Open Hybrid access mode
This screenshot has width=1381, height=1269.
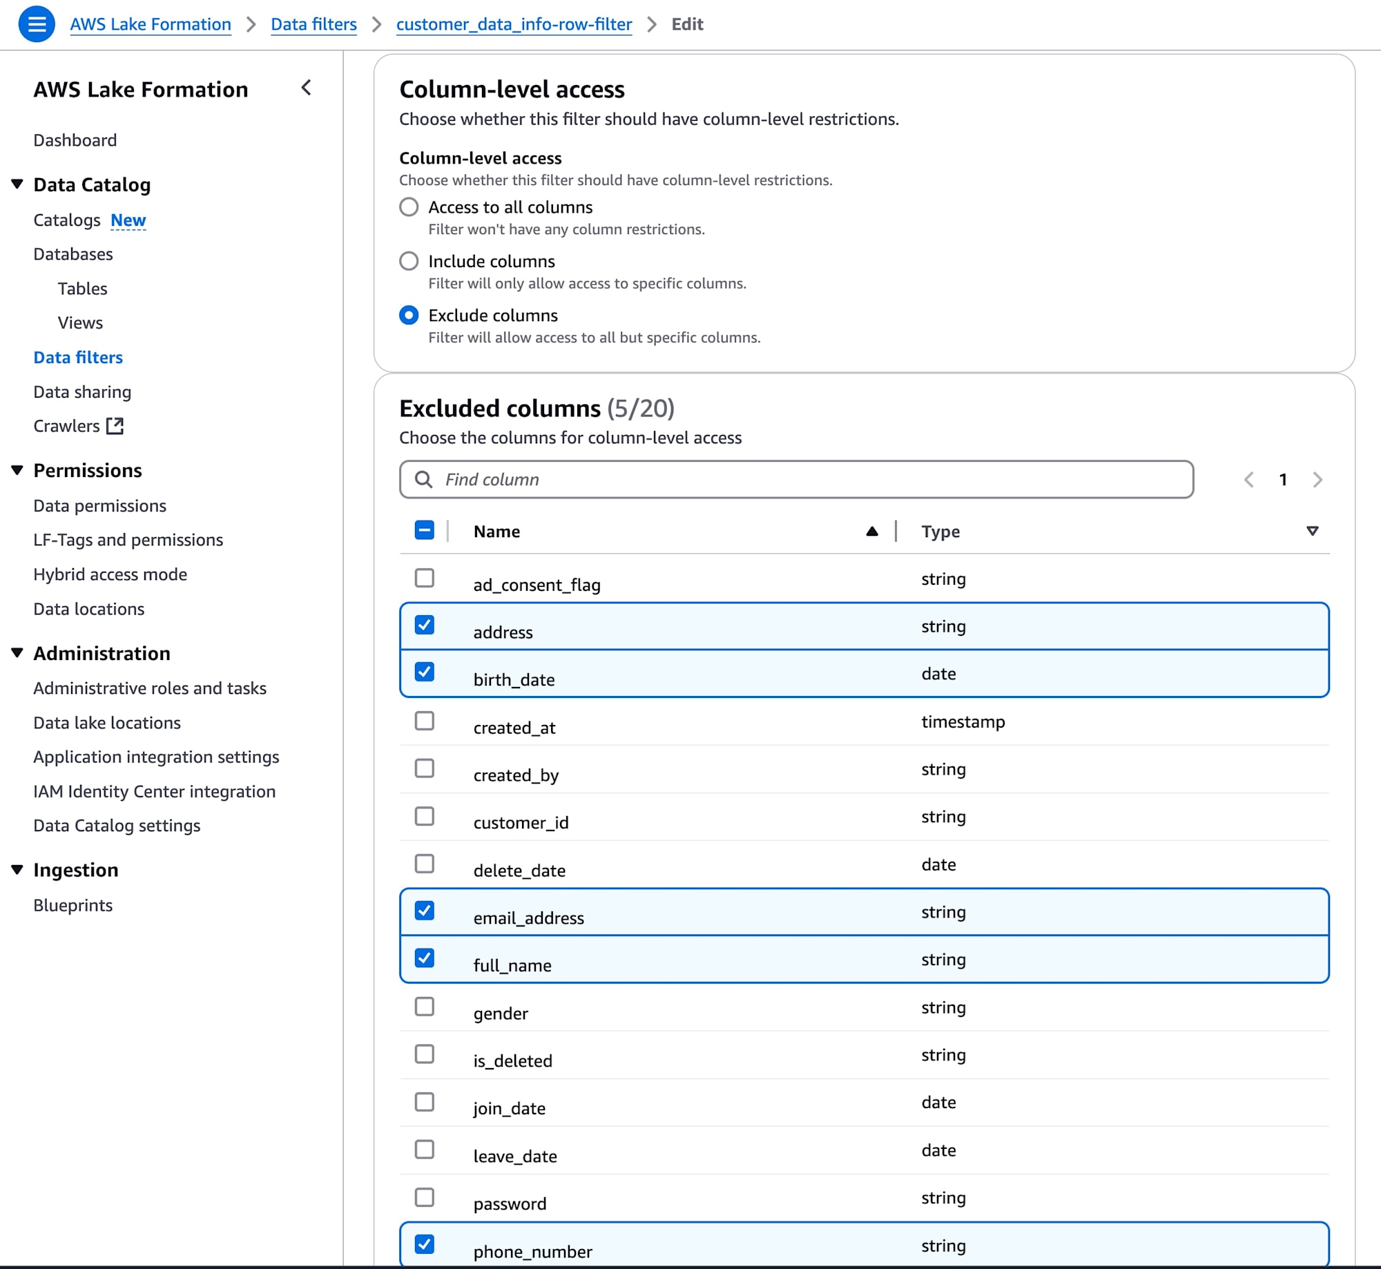pyautogui.click(x=110, y=574)
